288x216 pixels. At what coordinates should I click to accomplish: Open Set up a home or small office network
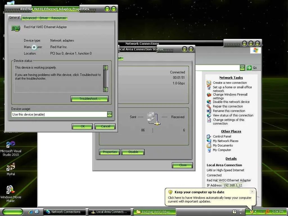pyautogui.click(x=232, y=89)
